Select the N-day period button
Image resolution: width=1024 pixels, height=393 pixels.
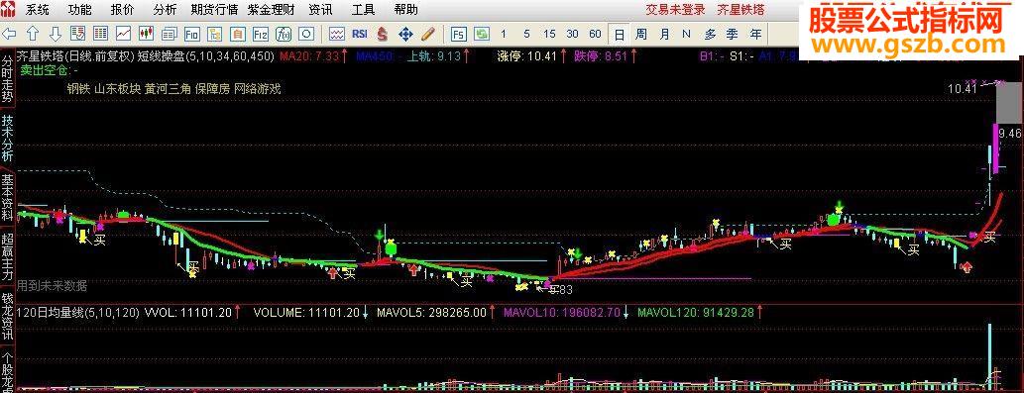click(686, 34)
